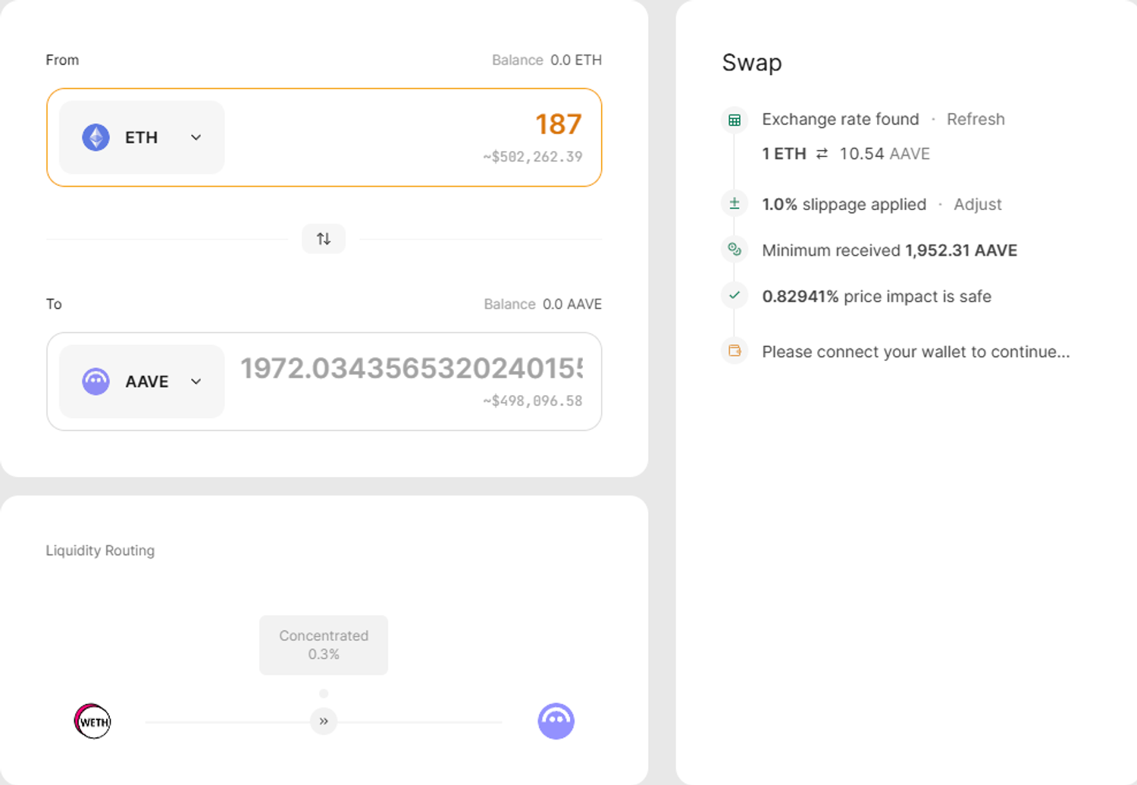Click the ETH balance 0.0 ETH text
The image size is (1137, 785).
click(x=575, y=60)
